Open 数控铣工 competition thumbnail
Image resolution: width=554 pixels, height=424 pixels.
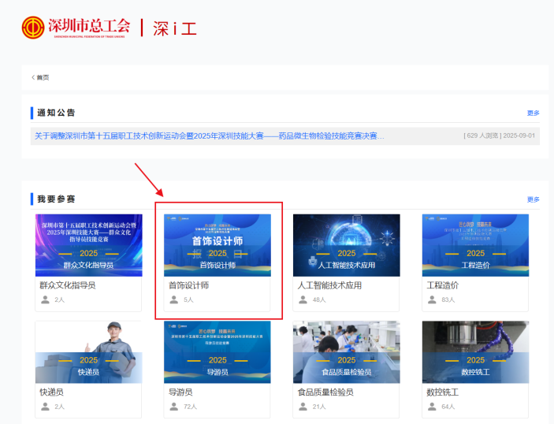tap(475, 352)
